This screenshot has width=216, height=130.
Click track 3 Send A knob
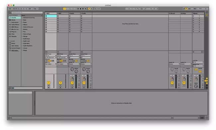[x=72, y=69]
